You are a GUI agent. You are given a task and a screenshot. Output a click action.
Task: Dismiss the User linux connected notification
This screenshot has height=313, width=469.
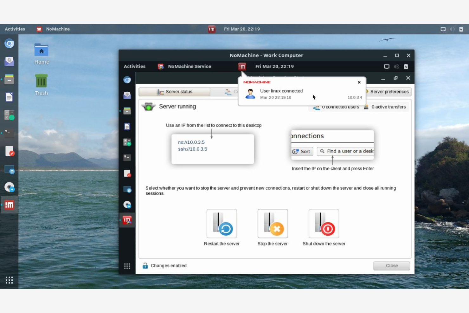[359, 82]
